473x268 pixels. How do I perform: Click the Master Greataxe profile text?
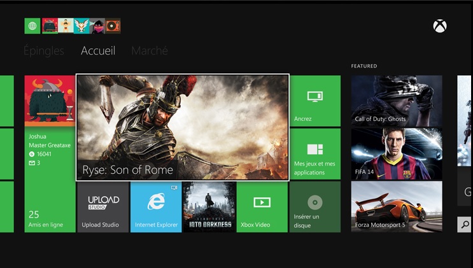pos(50,145)
